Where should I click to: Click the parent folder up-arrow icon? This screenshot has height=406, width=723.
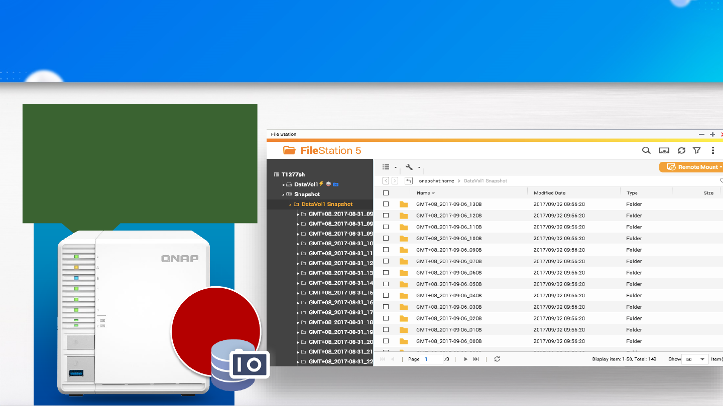[x=409, y=180]
